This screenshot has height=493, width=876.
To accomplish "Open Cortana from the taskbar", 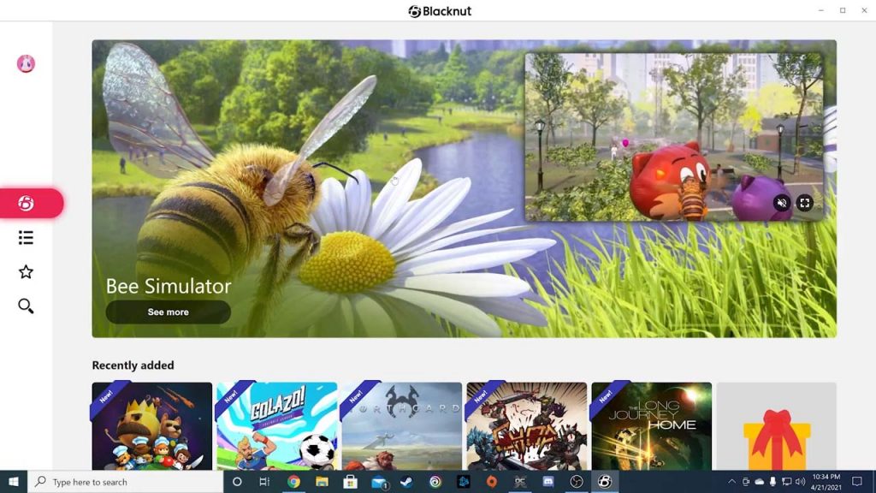I will [237, 482].
